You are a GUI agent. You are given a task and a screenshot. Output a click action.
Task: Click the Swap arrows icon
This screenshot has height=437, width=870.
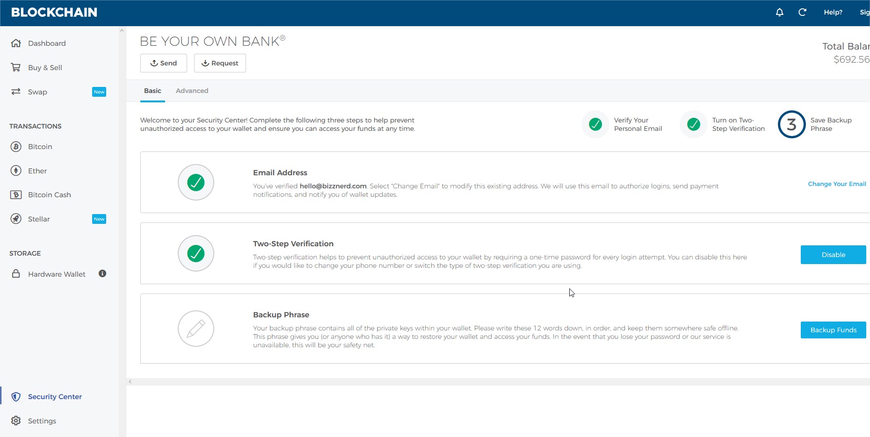coord(16,92)
